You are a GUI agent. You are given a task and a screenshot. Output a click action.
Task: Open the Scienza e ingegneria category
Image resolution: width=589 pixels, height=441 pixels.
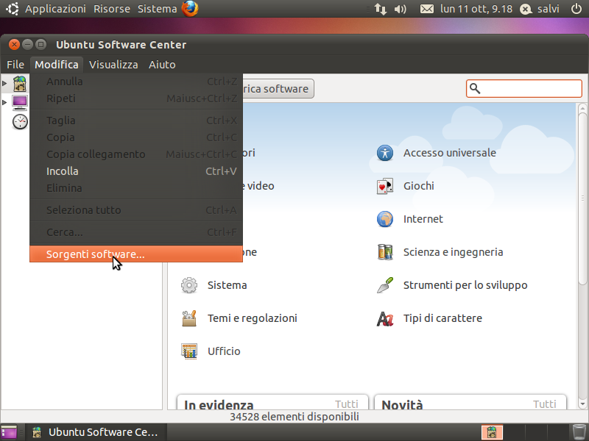[x=453, y=252]
